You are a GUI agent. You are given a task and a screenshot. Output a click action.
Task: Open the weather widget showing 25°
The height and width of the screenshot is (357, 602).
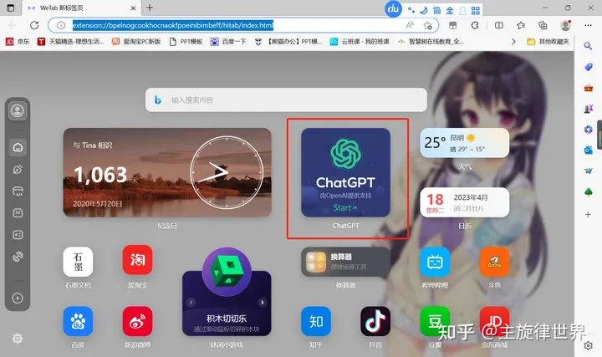point(465,143)
